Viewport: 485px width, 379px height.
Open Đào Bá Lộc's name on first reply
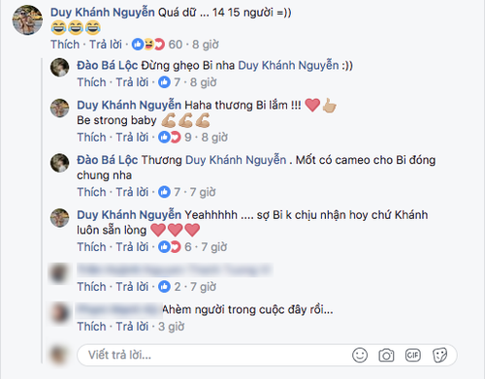[x=107, y=65]
